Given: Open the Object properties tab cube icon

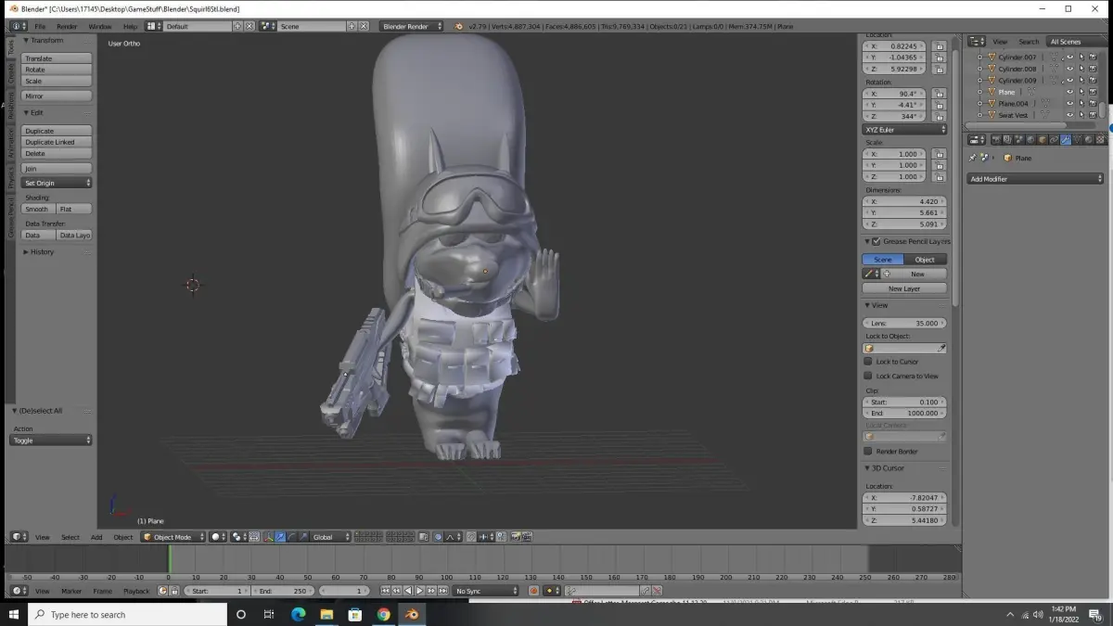Looking at the screenshot, I should pos(1043,139).
